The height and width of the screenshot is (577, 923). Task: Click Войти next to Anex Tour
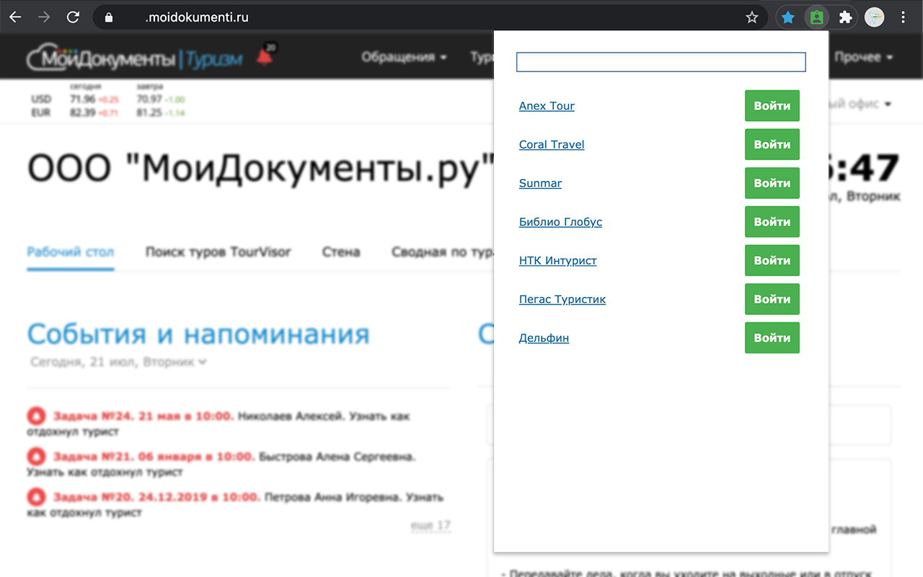point(772,105)
